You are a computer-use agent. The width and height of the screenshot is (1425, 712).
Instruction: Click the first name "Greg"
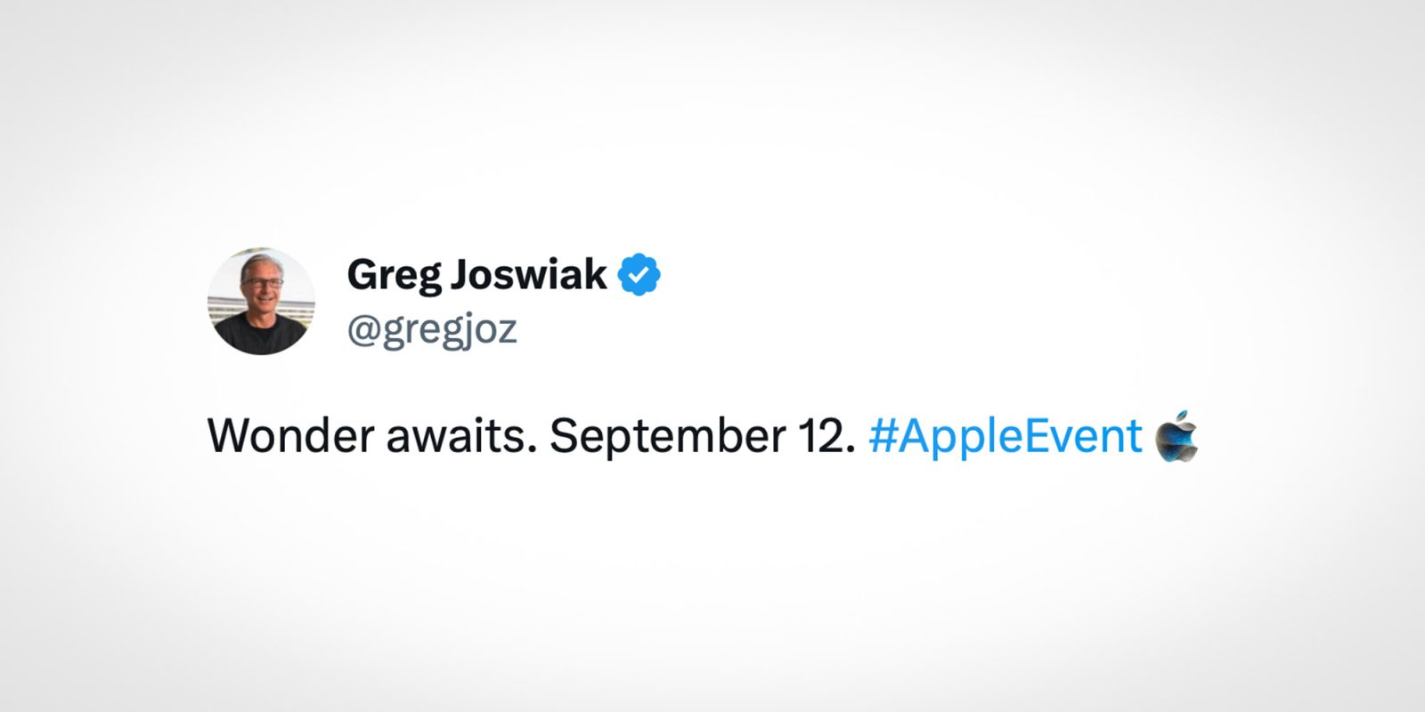tap(392, 276)
